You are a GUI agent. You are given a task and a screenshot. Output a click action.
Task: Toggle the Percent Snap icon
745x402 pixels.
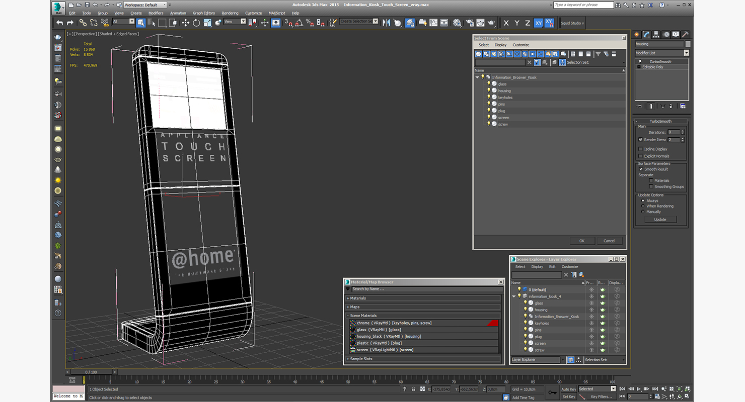click(x=310, y=23)
